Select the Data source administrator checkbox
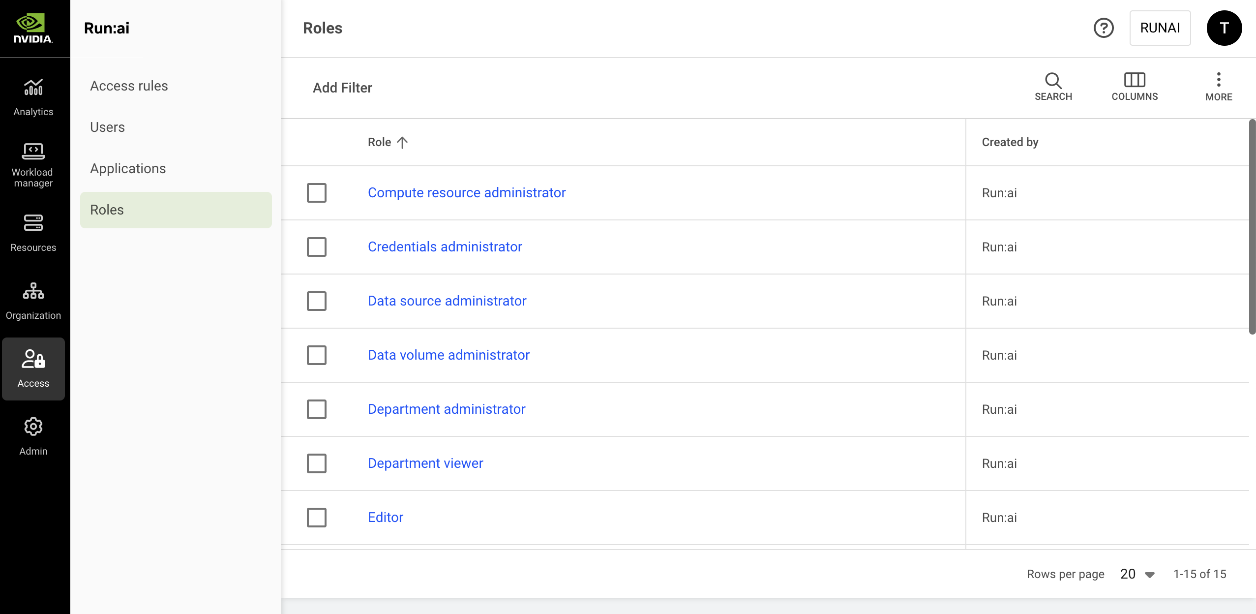 (317, 301)
